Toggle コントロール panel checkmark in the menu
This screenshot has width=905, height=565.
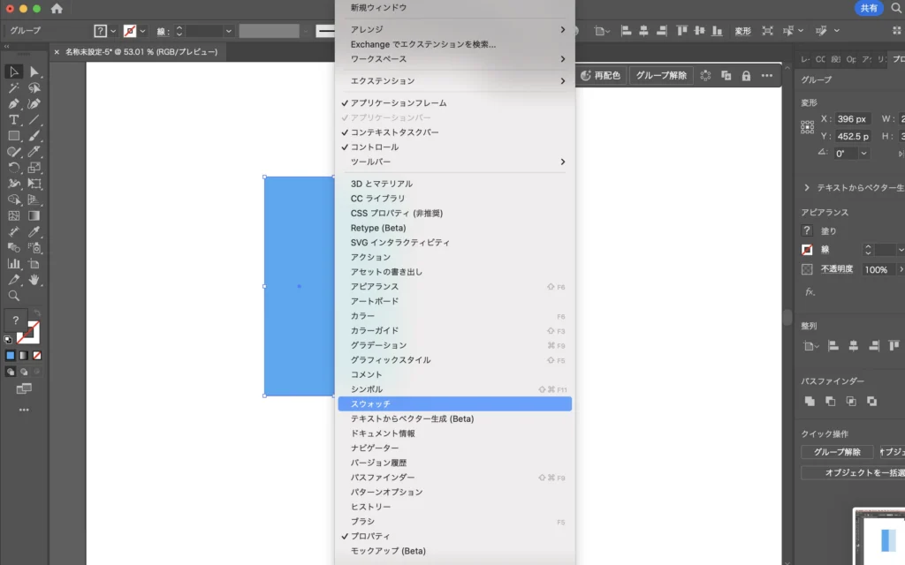(x=375, y=147)
